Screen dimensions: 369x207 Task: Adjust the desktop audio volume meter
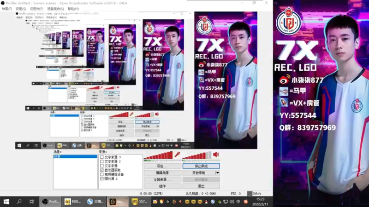[x=197, y=155]
